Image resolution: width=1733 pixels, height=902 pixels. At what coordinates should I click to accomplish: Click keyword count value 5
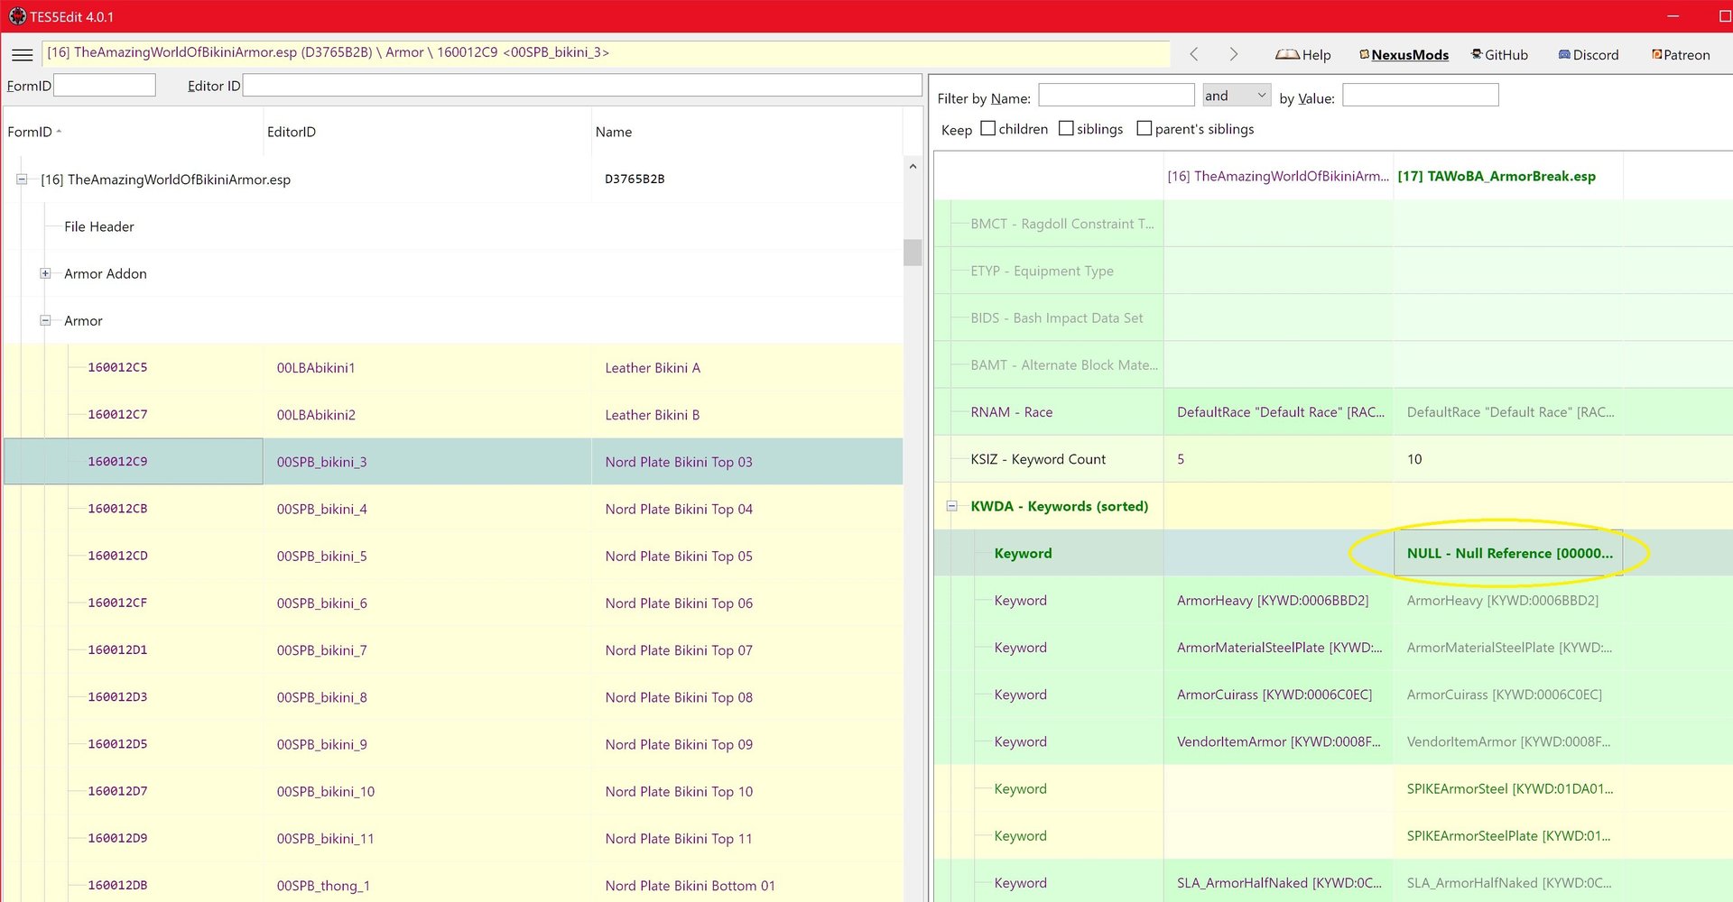click(1278, 459)
